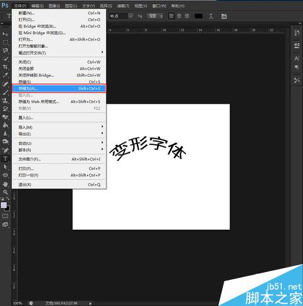The height and width of the screenshot is (306, 303).
Task: Toggle left text alignment
Action: coord(171,16)
